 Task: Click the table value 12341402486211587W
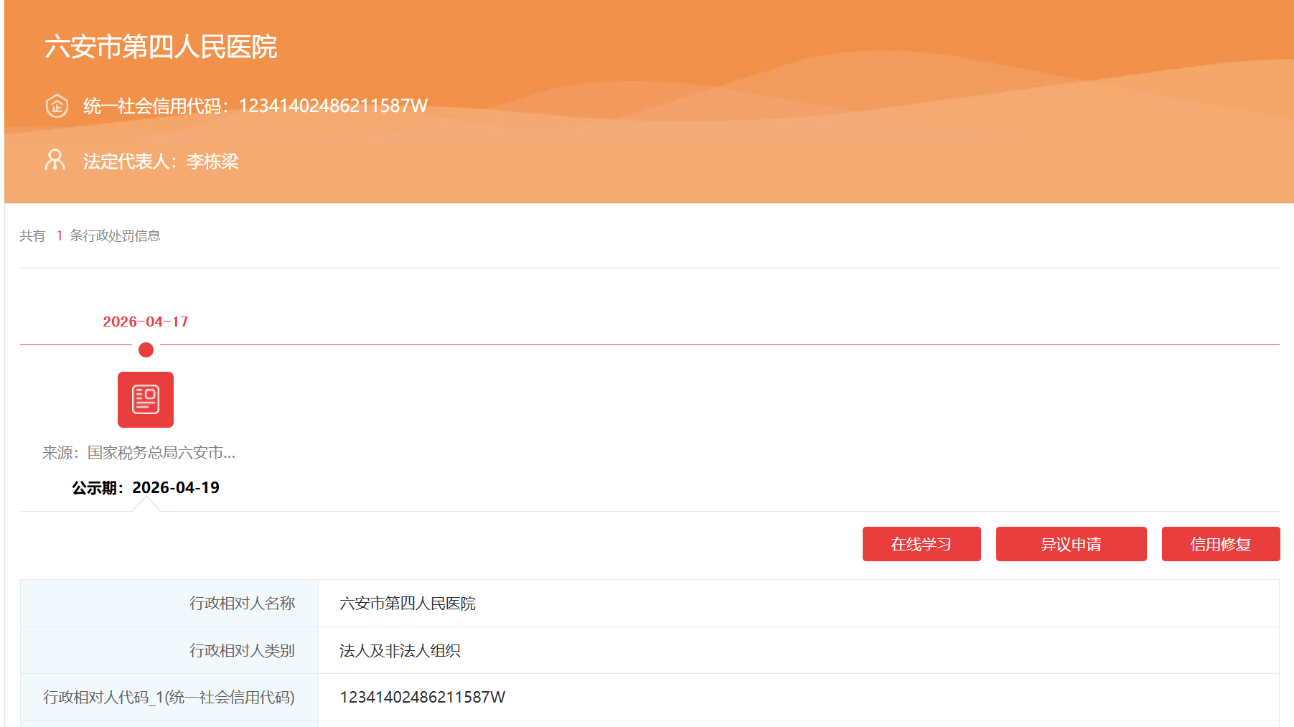tap(423, 698)
